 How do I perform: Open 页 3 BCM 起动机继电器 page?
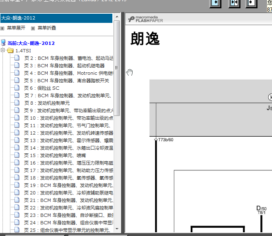[x=64, y=66]
